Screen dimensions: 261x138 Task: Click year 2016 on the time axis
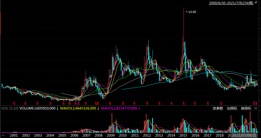coord(195,135)
